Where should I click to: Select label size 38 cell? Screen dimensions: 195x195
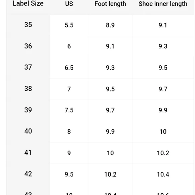pyautogui.click(x=28, y=89)
